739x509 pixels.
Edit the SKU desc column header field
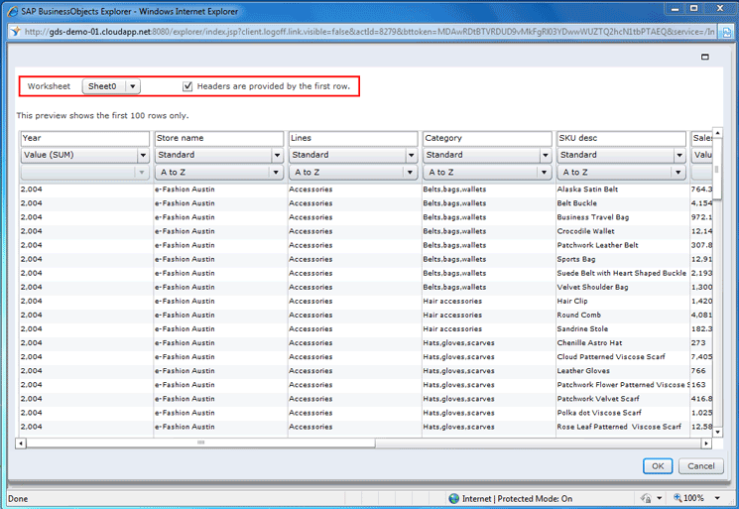click(621, 139)
